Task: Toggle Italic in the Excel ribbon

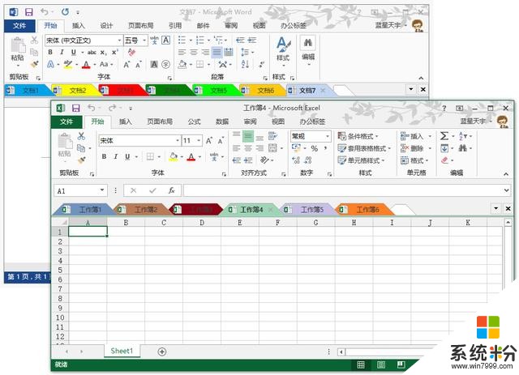Action: tap(115, 156)
